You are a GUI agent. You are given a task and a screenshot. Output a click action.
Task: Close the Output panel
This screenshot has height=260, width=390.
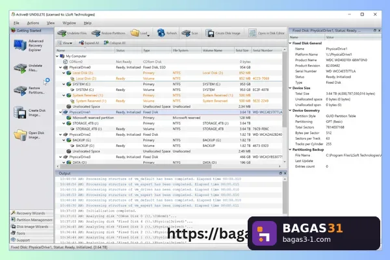[x=285, y=173]
